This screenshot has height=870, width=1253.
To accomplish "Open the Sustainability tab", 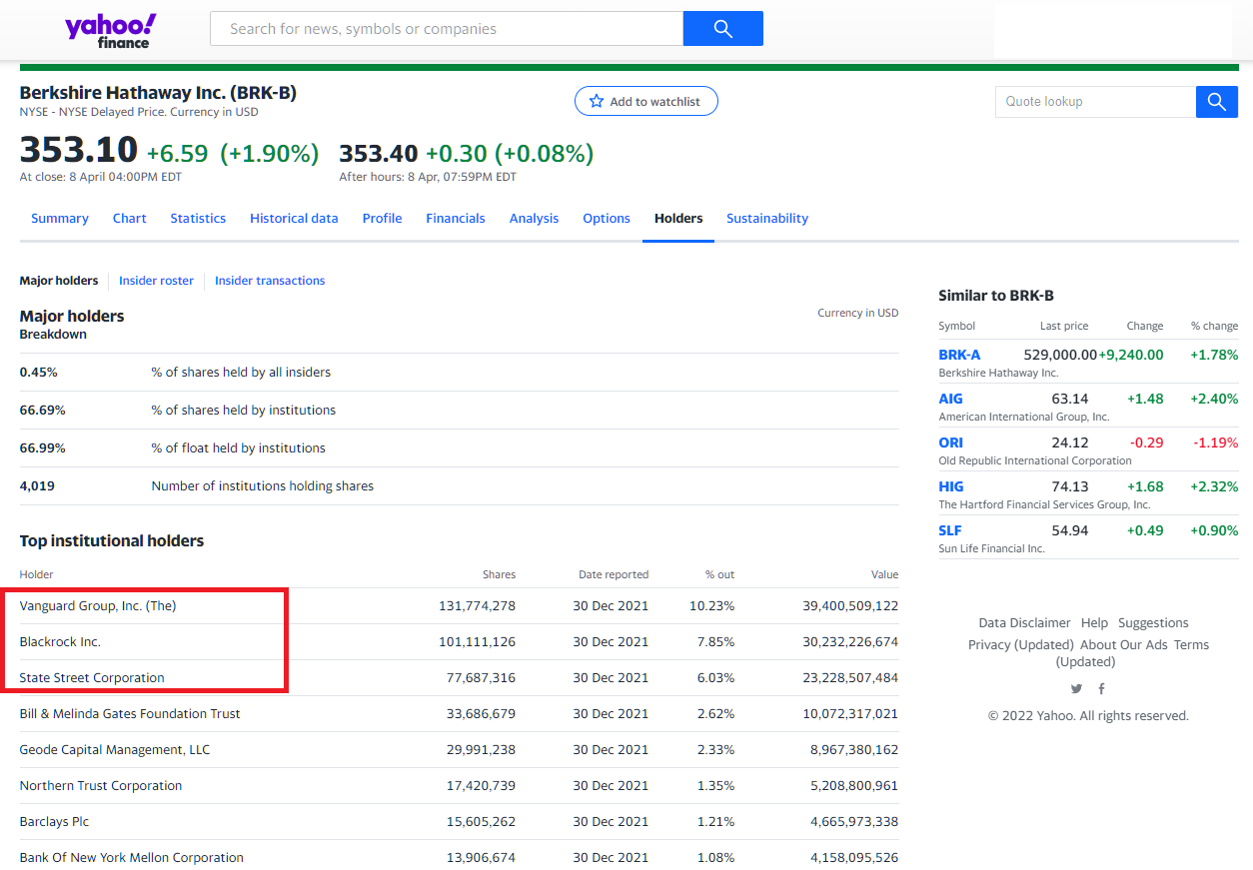I will pyautogui.click(x=766, y=219).
